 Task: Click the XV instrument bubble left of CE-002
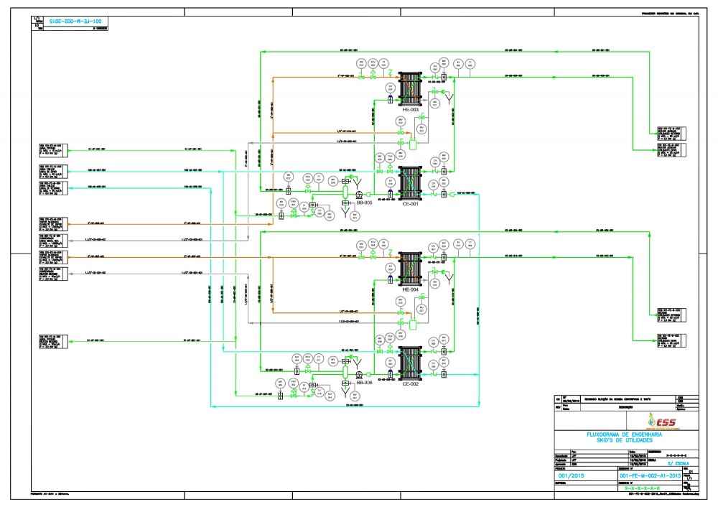coord(391,364)
